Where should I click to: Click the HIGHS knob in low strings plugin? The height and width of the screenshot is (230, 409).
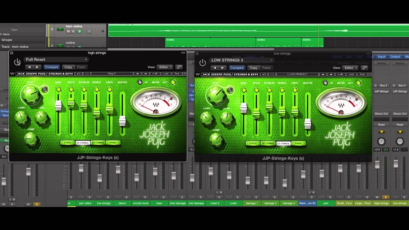tap(227, 118)
